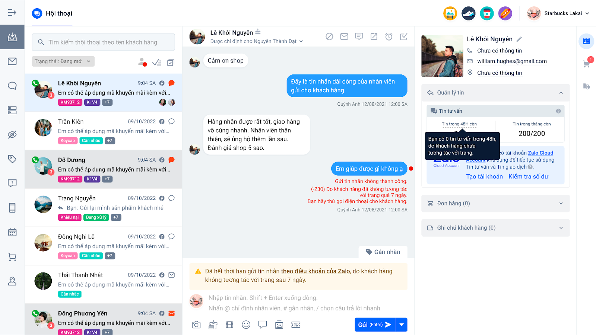Click the camera icon in the message toolbar
This screenshot has height=335, width=596.
pos(196,325)
